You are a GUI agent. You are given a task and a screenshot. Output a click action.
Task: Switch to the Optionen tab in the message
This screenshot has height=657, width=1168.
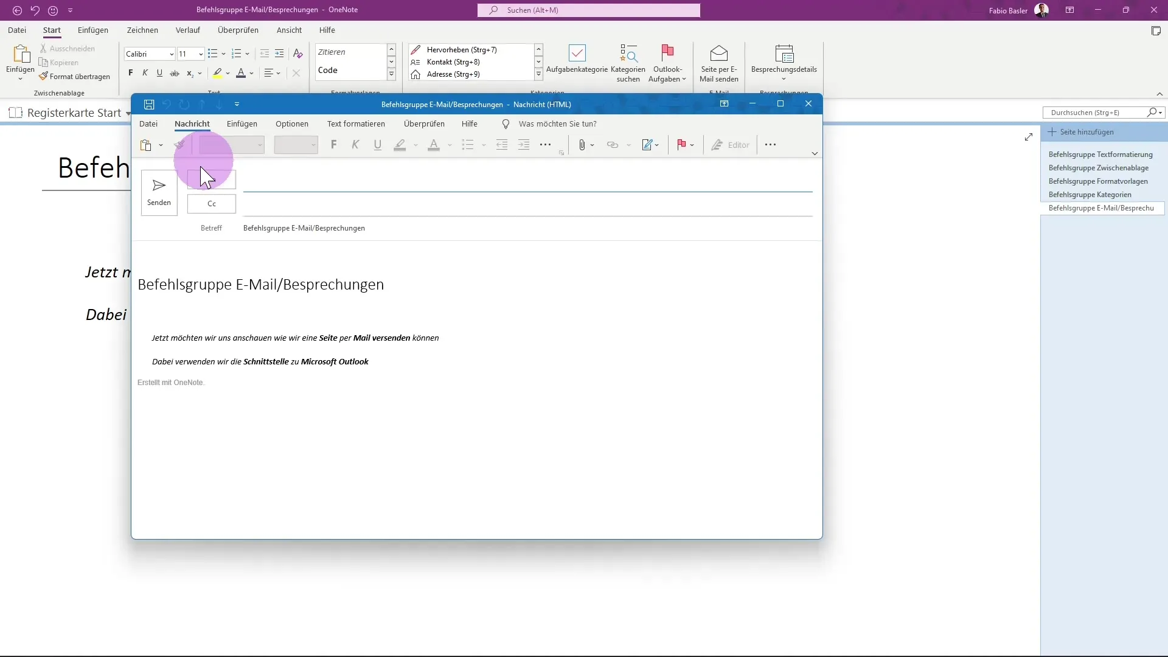point(291,124)
